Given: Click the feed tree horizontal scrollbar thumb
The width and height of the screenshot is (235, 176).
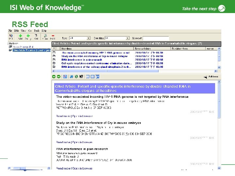Looking at the screenshot, I should (19, 168).
